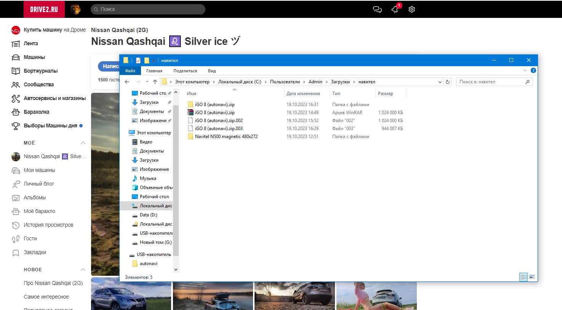Expand the Explorer ribbon chevron
Screen dimensions: 562x310
(x=525, y=70)
